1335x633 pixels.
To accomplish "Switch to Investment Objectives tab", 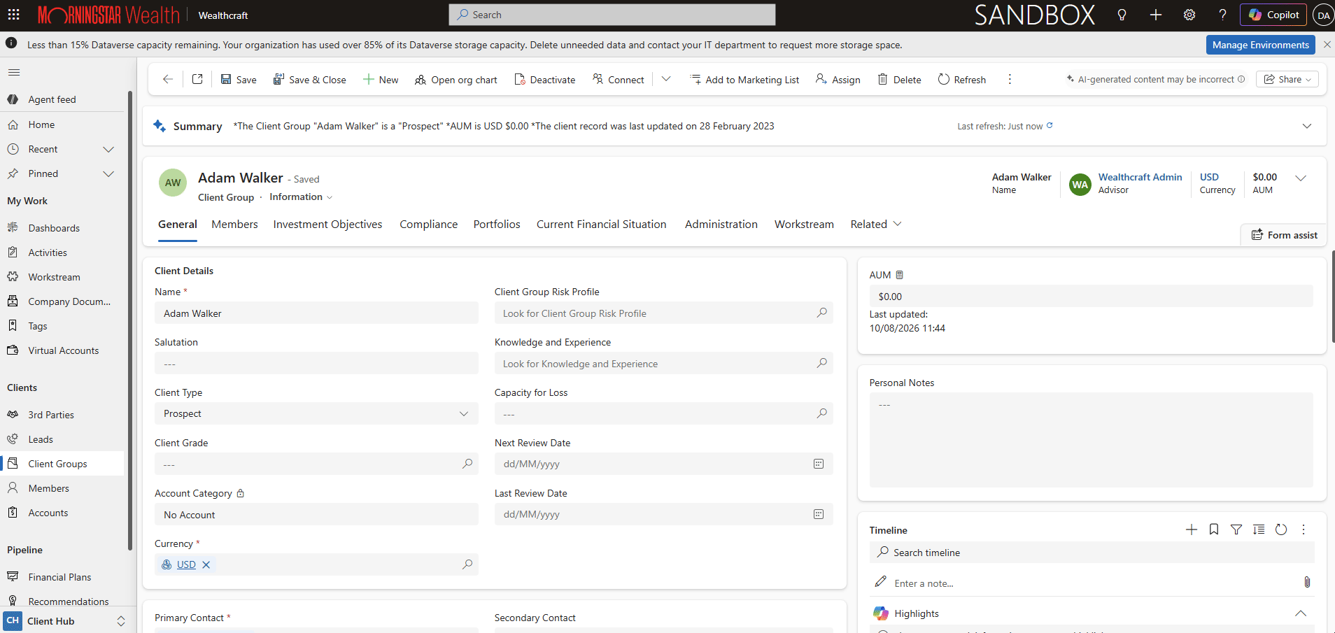I will point(327,224).
